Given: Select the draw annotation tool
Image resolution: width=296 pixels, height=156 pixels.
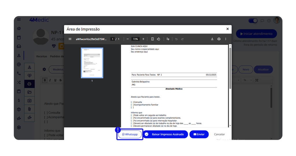Looking at the screenshot, I should (x=168, y=39).
